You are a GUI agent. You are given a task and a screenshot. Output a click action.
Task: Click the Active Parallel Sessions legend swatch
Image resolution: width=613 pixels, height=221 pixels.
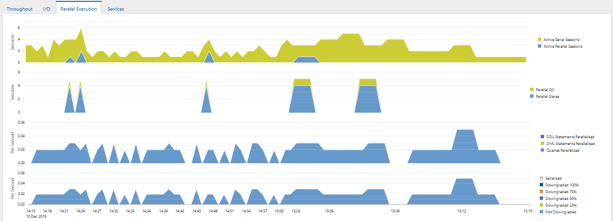pyautogui.click(x=540, y=46)
